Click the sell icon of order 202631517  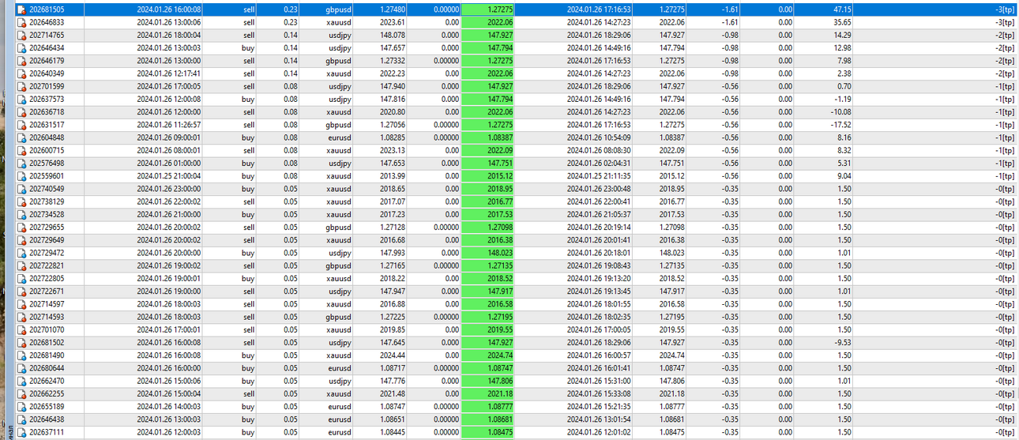click(21, 125)
